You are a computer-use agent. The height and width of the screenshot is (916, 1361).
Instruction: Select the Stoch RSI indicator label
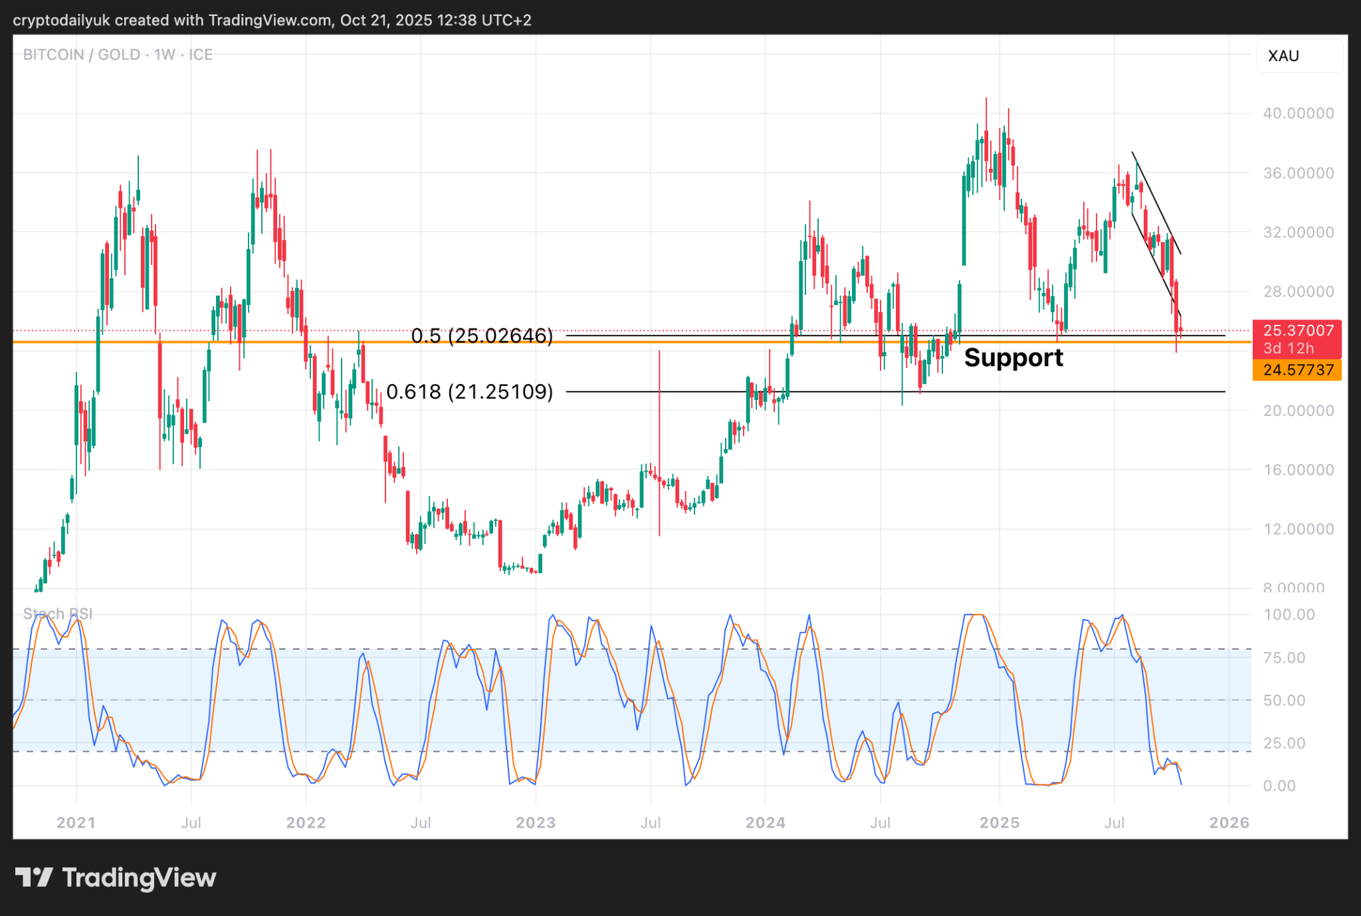pyautogui.click(x=57, y=614)
